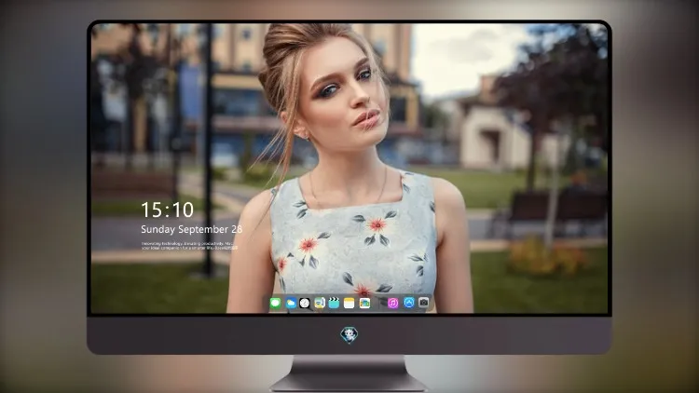Image resolution: width=699 pixels, height=393 pixels.
Task: Open the Finder-style icon beside the clock
Action: pyautogui.click(x=319, y=304)
